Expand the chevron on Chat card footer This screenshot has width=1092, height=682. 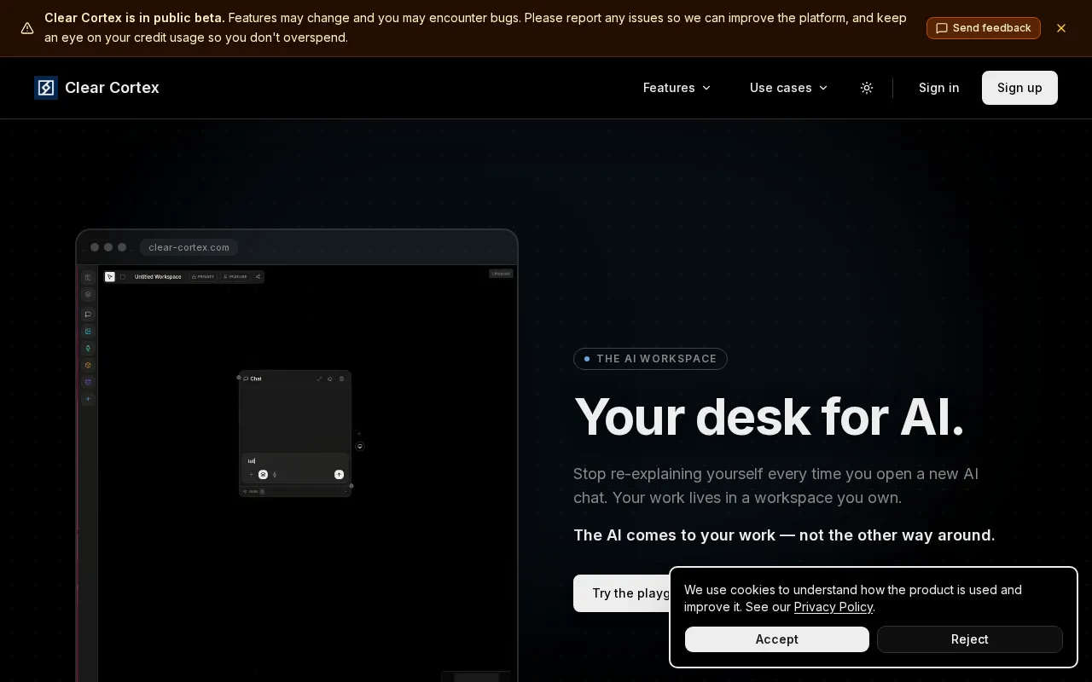(346, 492)
